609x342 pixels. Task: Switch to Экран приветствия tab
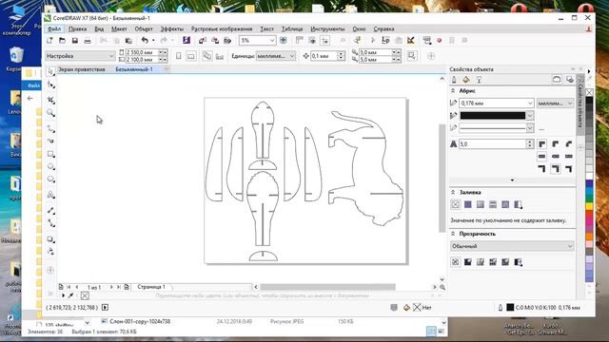pyautogui.click(x=82, y=69)
